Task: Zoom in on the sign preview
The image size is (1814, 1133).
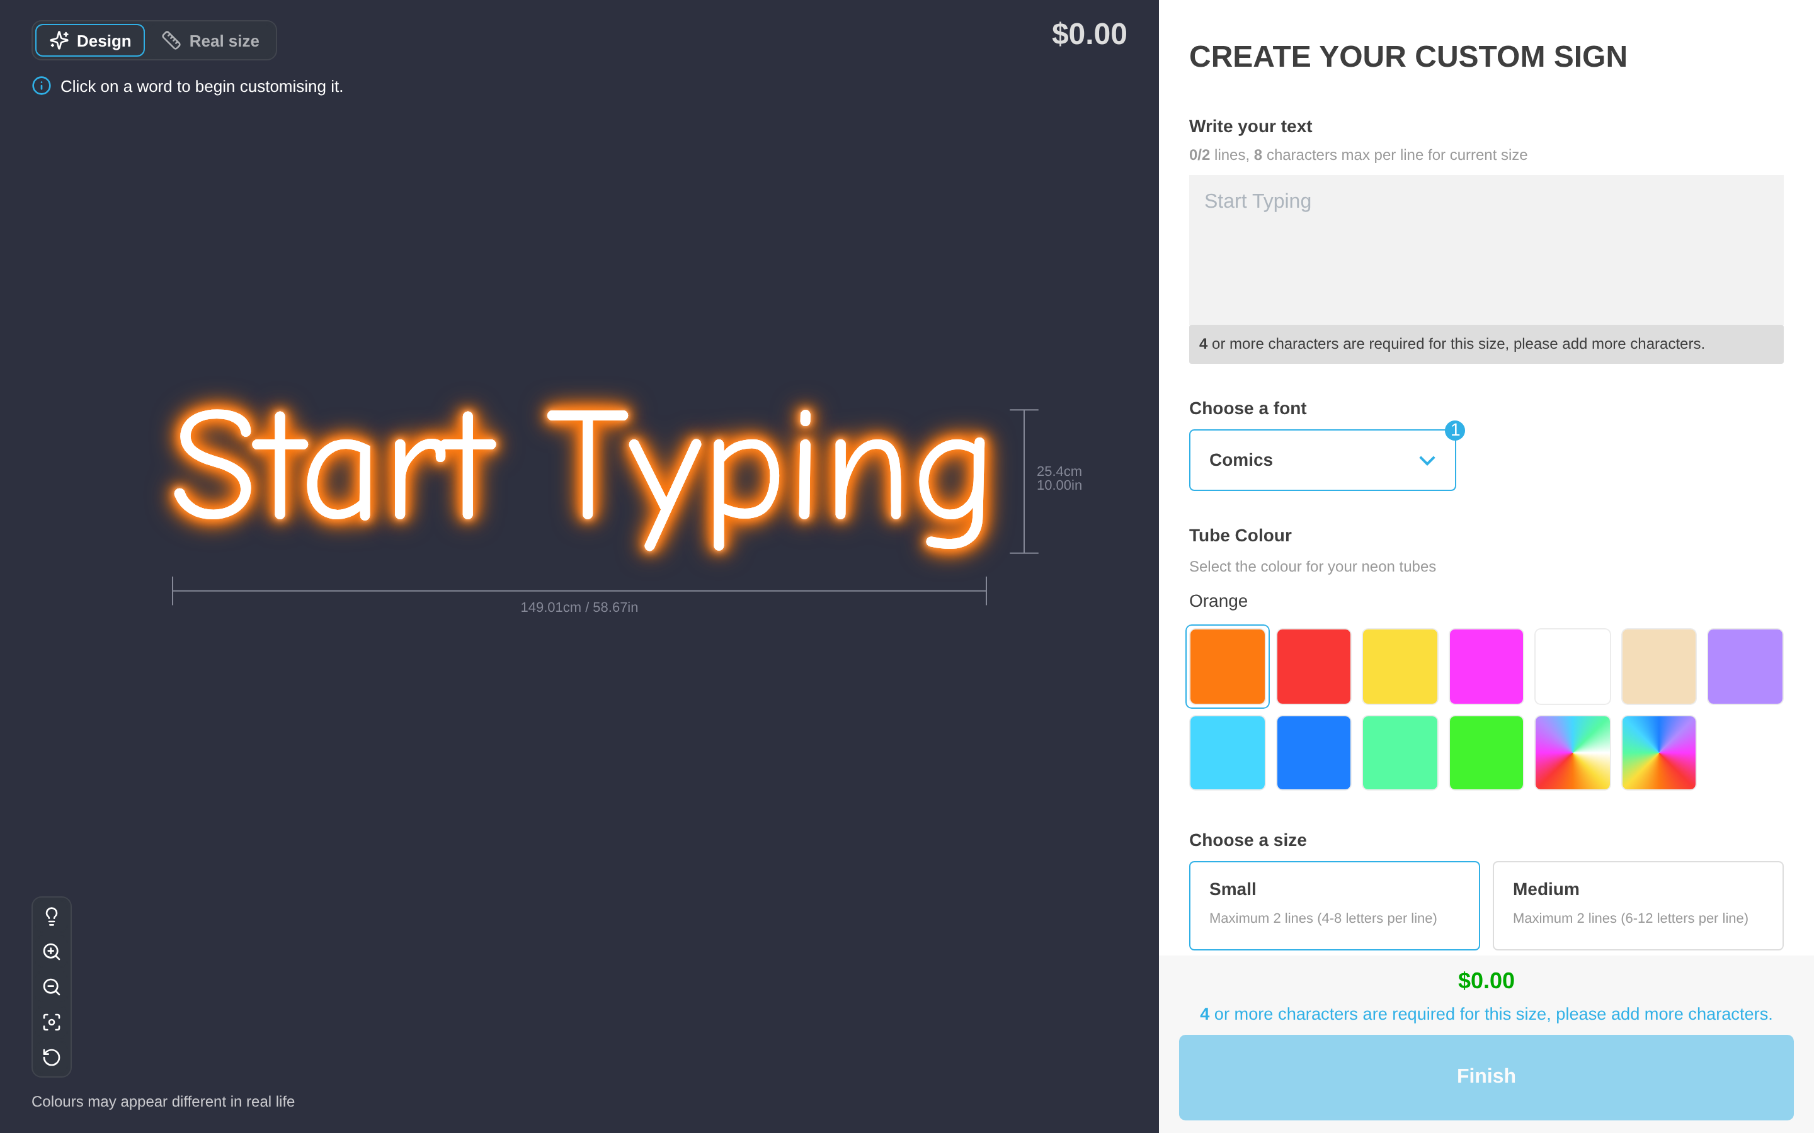Action: (x=51, y=952)
